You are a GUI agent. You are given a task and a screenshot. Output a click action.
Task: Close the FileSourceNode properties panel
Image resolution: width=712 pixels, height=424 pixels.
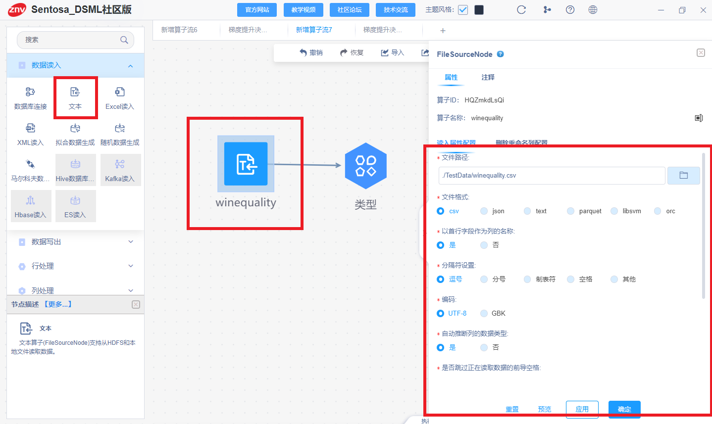click(701, 52)
